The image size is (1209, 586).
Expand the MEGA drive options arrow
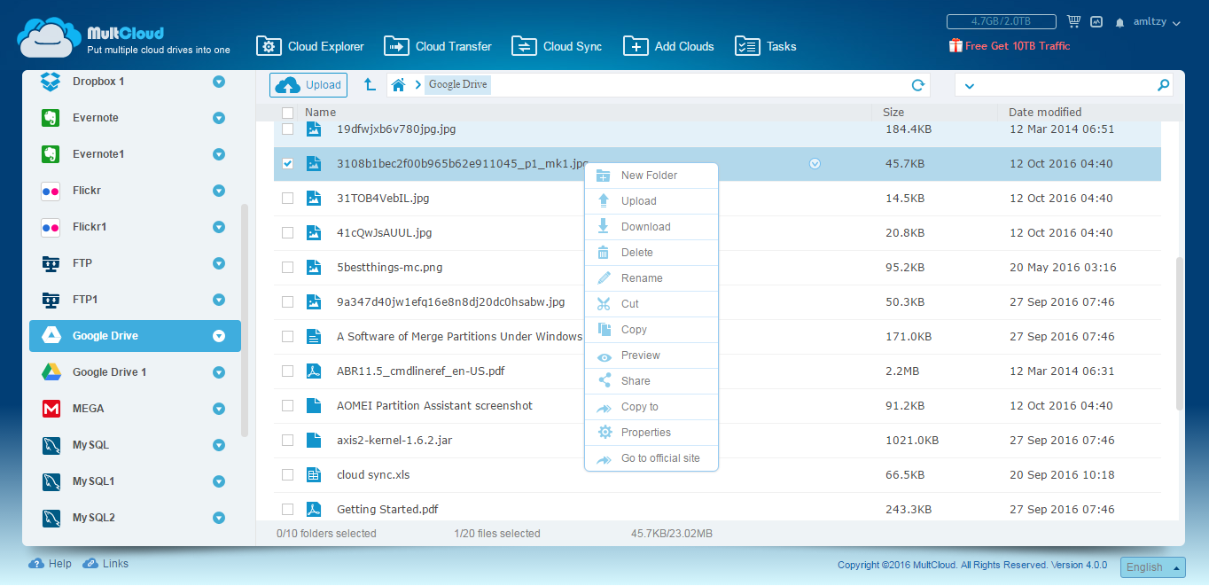pos(219,409)
